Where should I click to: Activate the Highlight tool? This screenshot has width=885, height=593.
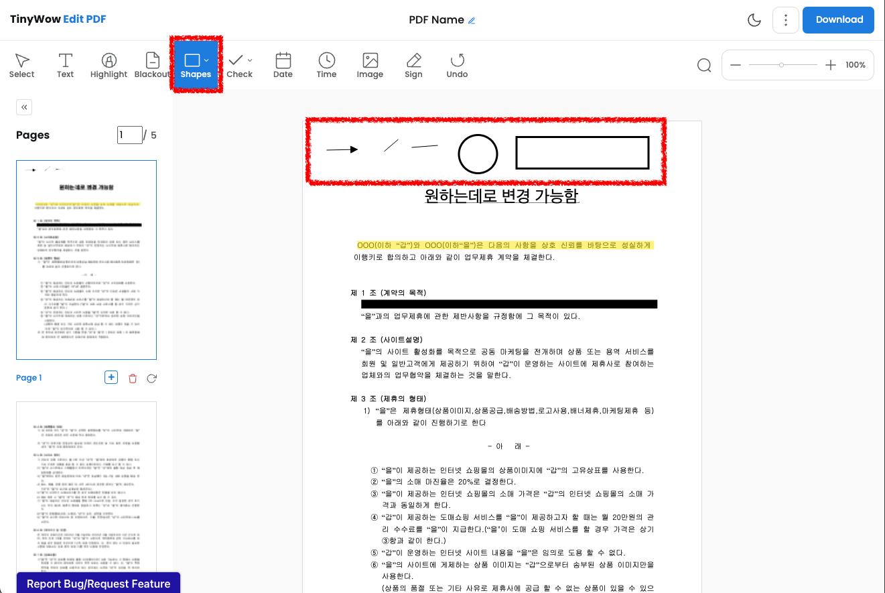(109, 65)
